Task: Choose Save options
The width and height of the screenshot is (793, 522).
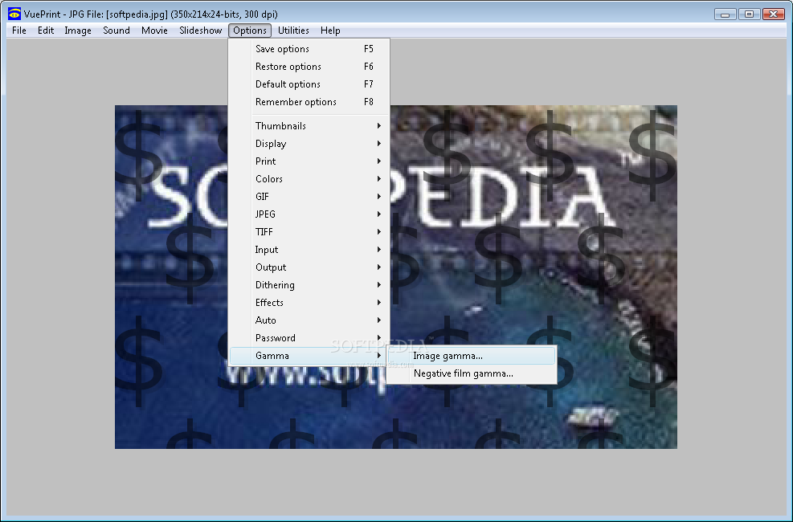Action: coord(309,49)
